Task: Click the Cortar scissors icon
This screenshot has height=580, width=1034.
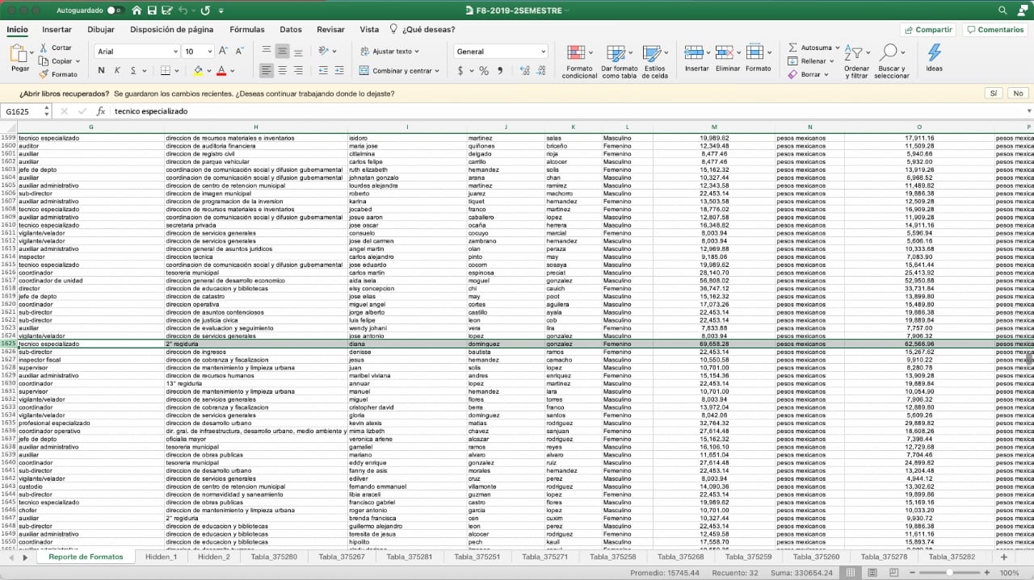Action: point(43,48)
